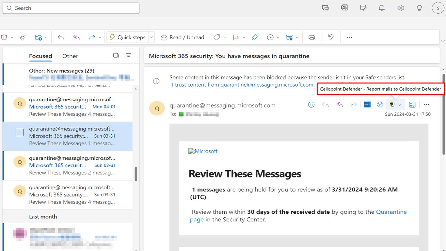Open the MHA add-in icon
This screenshot has height=251, width=446.
[367, 105]
